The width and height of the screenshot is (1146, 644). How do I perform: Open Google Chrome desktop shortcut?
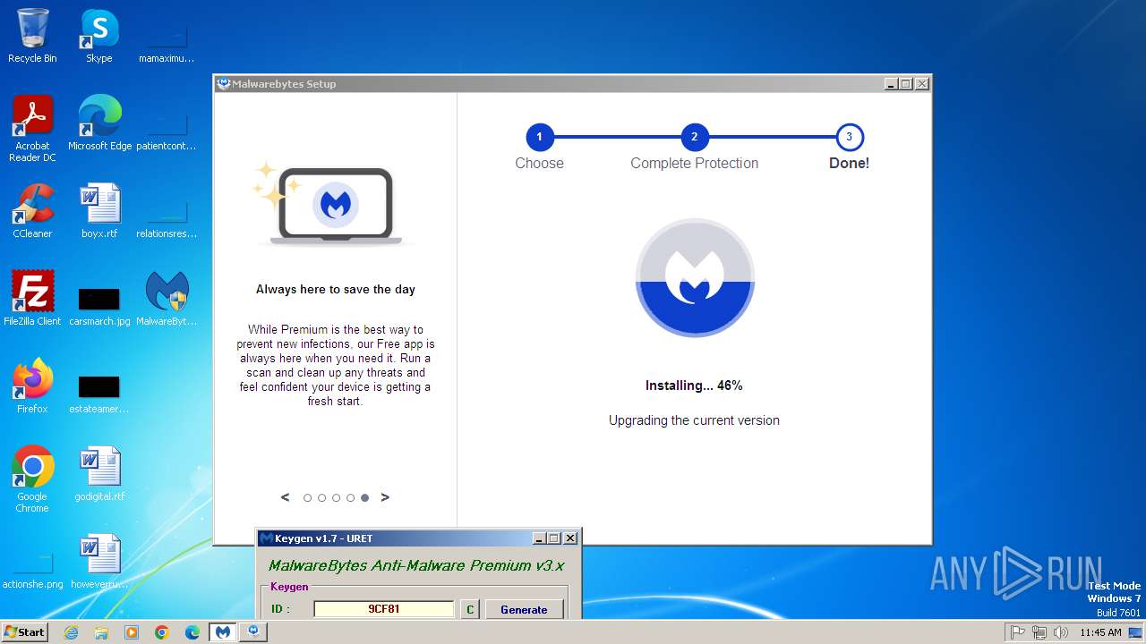point(32,479)
